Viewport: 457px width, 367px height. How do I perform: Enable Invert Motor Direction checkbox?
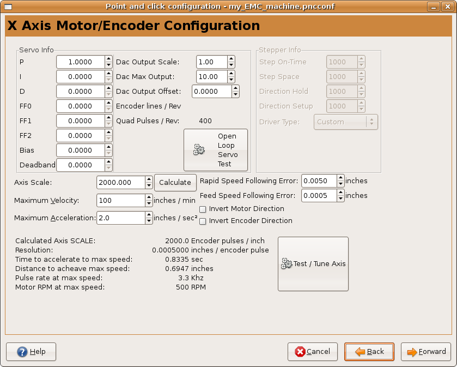pyautogui.click(x=203, y=209)
